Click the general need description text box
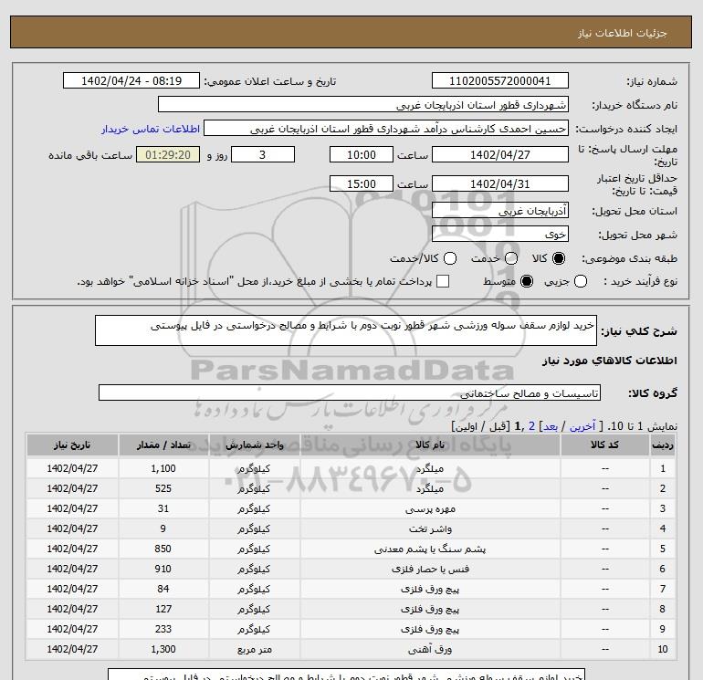 click(346, 330)
